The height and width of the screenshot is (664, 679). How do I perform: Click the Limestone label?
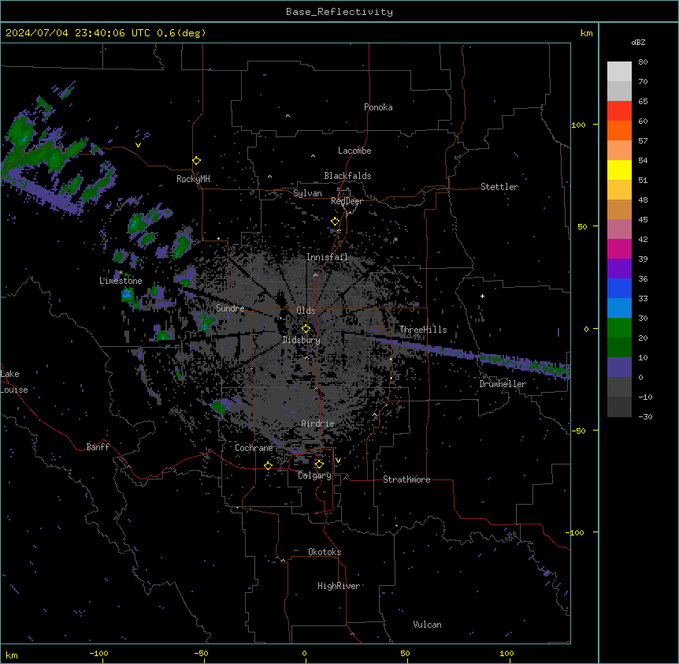[x=121, y=281]
